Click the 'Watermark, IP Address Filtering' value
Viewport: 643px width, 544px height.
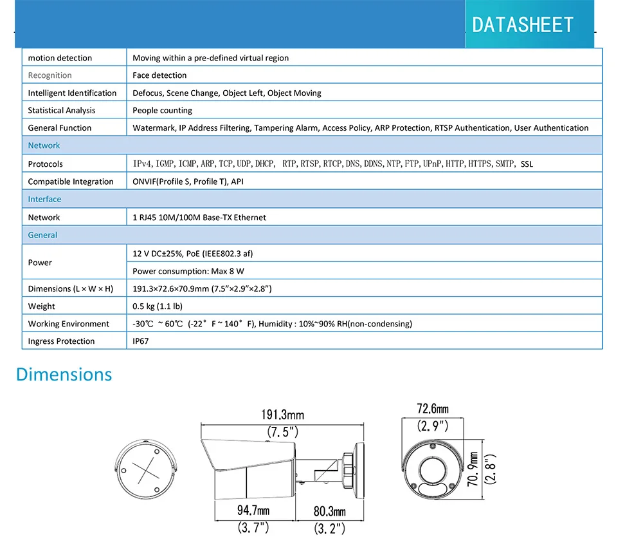[x=361, y=127]
